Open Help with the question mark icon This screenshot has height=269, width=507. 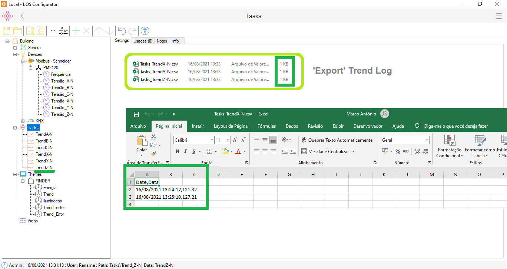145,31
